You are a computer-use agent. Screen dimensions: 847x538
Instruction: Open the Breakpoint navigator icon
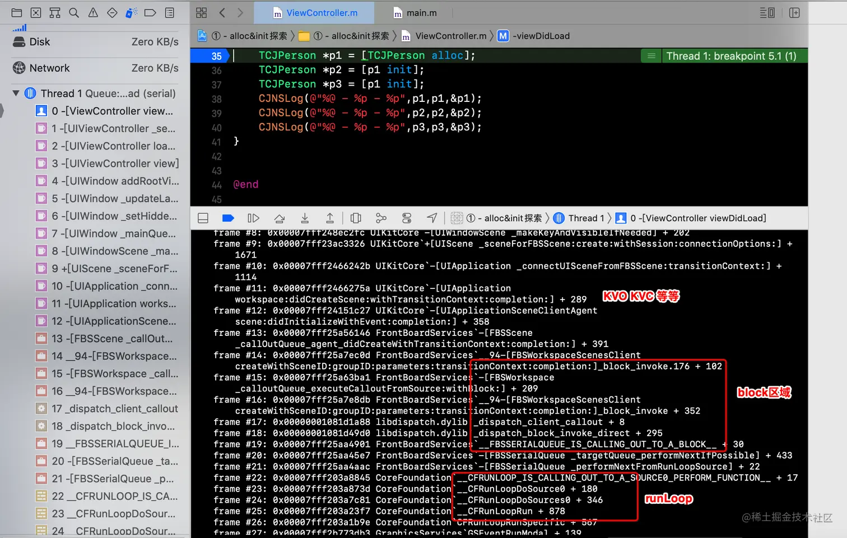[150, 13]
